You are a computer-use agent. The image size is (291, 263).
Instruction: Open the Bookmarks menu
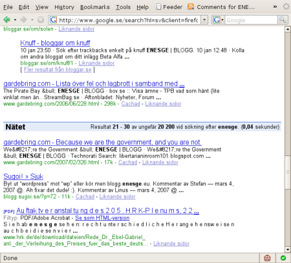click(x=95, y=7)
